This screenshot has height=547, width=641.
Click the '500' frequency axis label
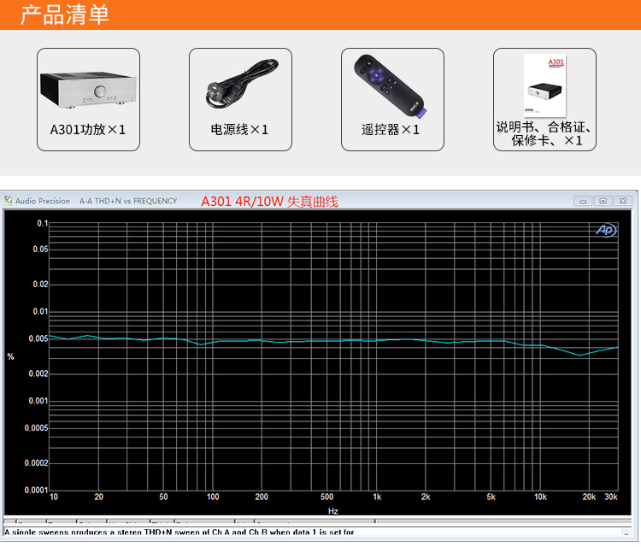[x=326, y=497]
